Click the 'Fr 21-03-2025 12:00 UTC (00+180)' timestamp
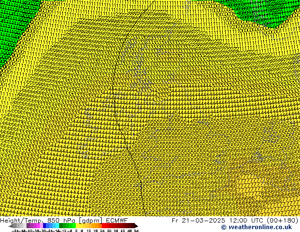 tap(235, 221)
